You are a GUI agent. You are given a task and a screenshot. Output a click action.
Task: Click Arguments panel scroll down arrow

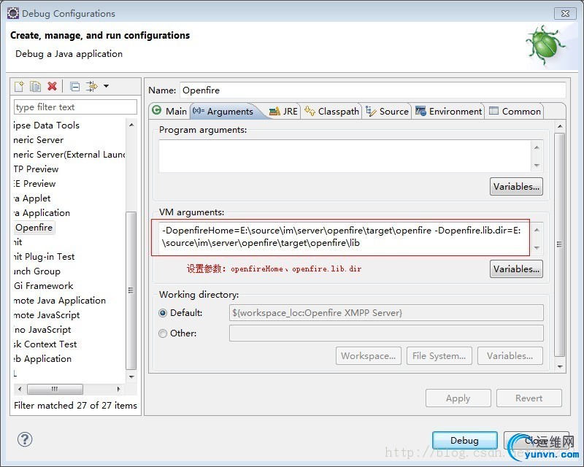coord(559,367)
